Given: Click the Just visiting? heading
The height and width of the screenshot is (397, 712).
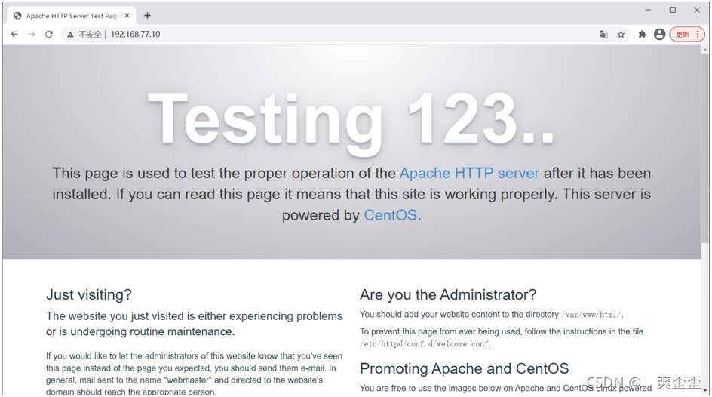Looking at the screenshot, I should (x=88, y=295).
